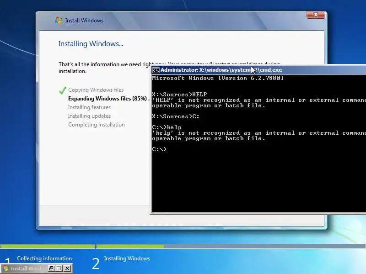Click the 'Collecting information' stage label

tap(44, 258)
